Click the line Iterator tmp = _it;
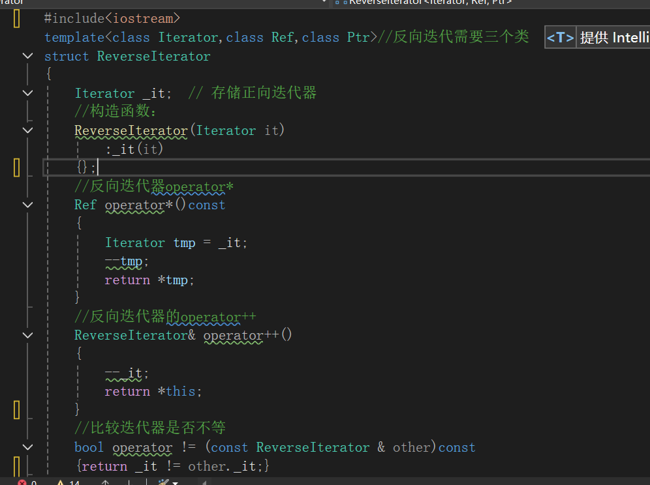 tap(176, 242)
